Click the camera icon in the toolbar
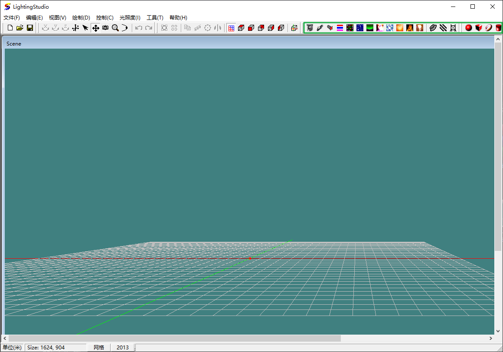Viewport: 503px width, 352px height. tap(105, 28)
